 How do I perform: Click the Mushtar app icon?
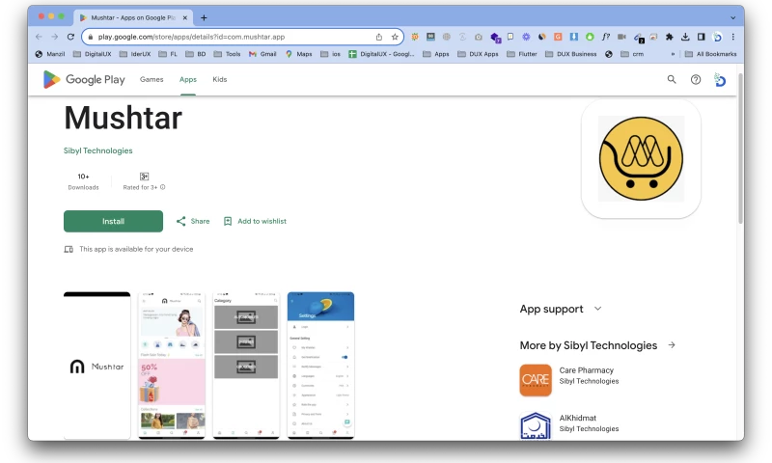point(641,159)
